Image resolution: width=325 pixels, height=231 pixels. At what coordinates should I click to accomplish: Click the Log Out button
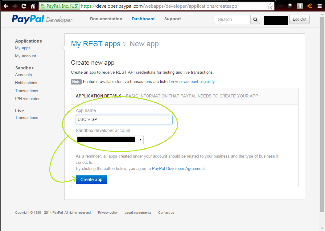pyautogui.click(x=299, y=19)
